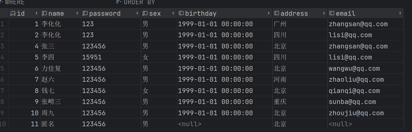
Task: Click password cell 123 in id 2 row
Action: 111,35
